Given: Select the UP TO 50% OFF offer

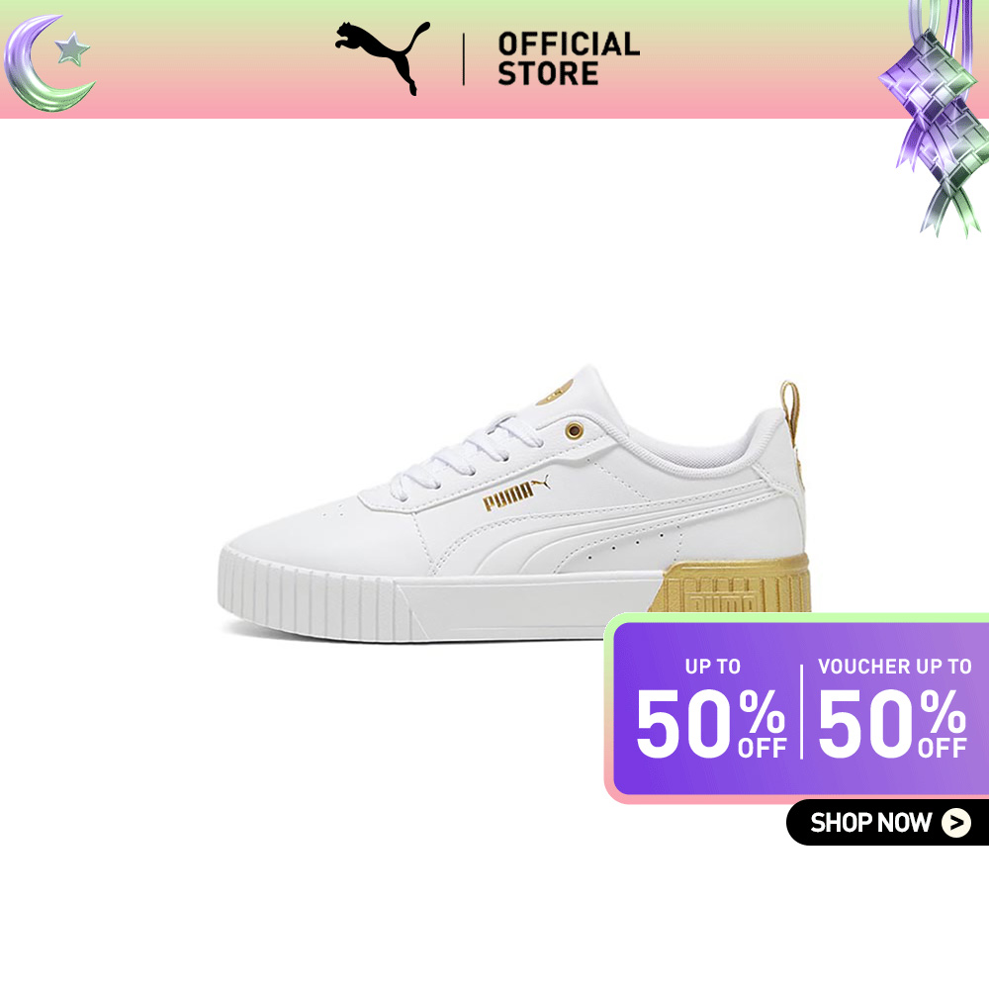Looking at the screenshot, I should (x=711, y=708).
